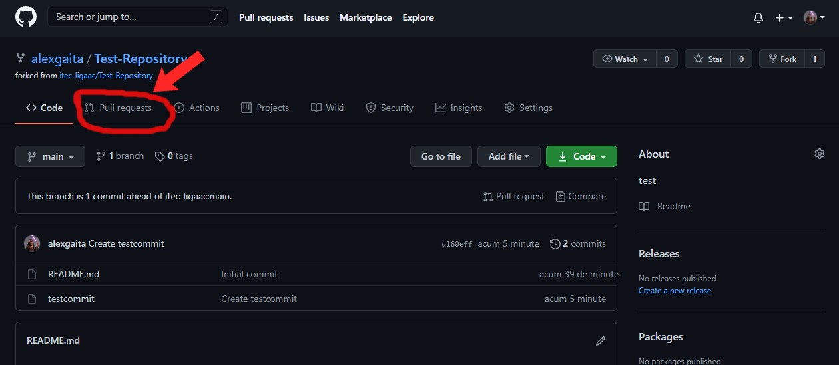Open the Test-Repository name link
Image resolution: width=839 pixels, height=365 pixels.
tap(140, 59)
